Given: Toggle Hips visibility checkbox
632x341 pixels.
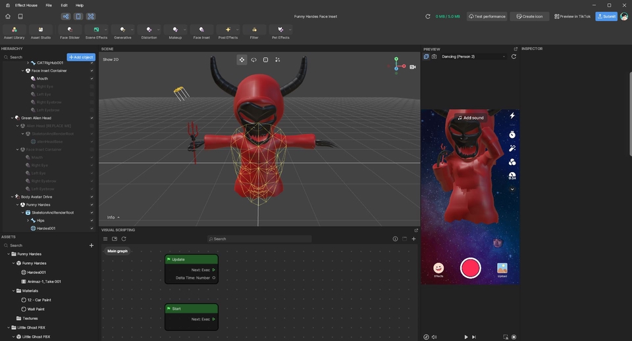Looking at the screenshot, I should (92, 220).
